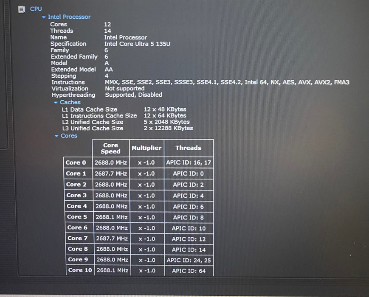
Task: Select the Threads value 14
Action: coord(107,31)
